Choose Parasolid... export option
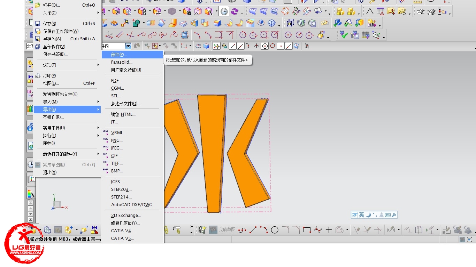The height and width of the screenshot is (267, 476). pyautogui.click(x=132, y=62)
